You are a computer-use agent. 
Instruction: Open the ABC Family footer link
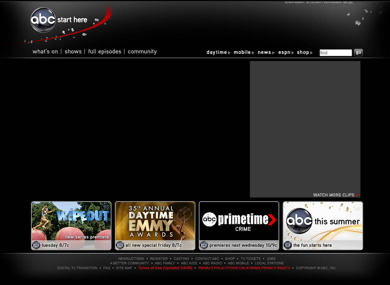click(x=165, y=263)
